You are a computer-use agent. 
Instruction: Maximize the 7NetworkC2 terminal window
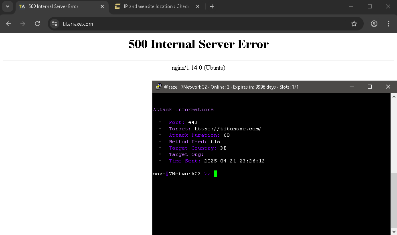(x=370, y=87)
